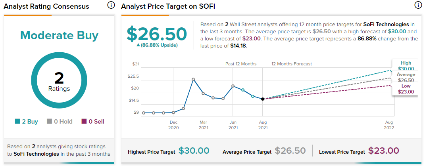
Task: Click the Jun 2021 chart data point
Action: pyautogui.click(x=233, y=86)
